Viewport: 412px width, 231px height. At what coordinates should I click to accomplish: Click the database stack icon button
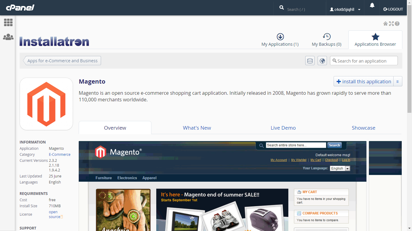click(310, 61)
